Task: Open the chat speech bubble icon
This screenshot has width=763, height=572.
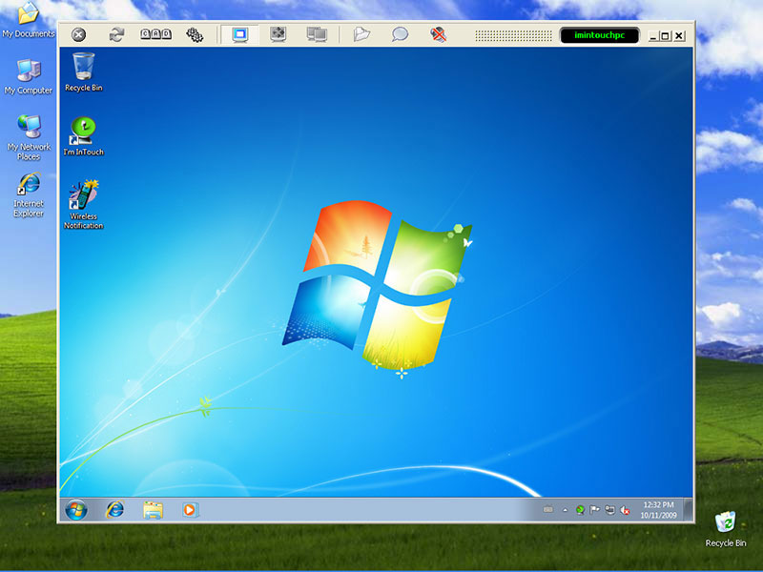Action: point(400,34)
